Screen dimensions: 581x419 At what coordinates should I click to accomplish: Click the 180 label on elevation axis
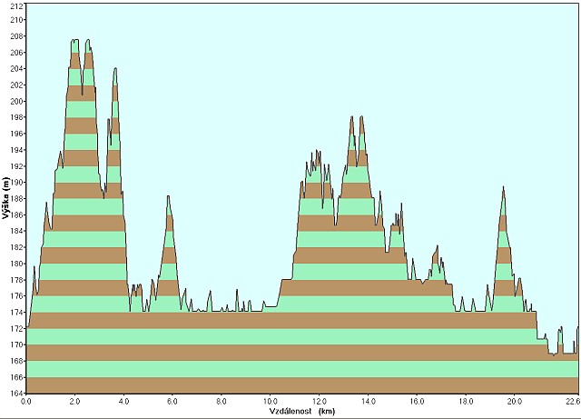point(16,264)
